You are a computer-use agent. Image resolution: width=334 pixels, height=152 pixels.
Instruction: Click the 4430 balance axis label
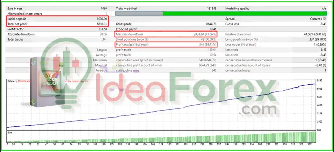pyautogui.click(x=320, y=105)
